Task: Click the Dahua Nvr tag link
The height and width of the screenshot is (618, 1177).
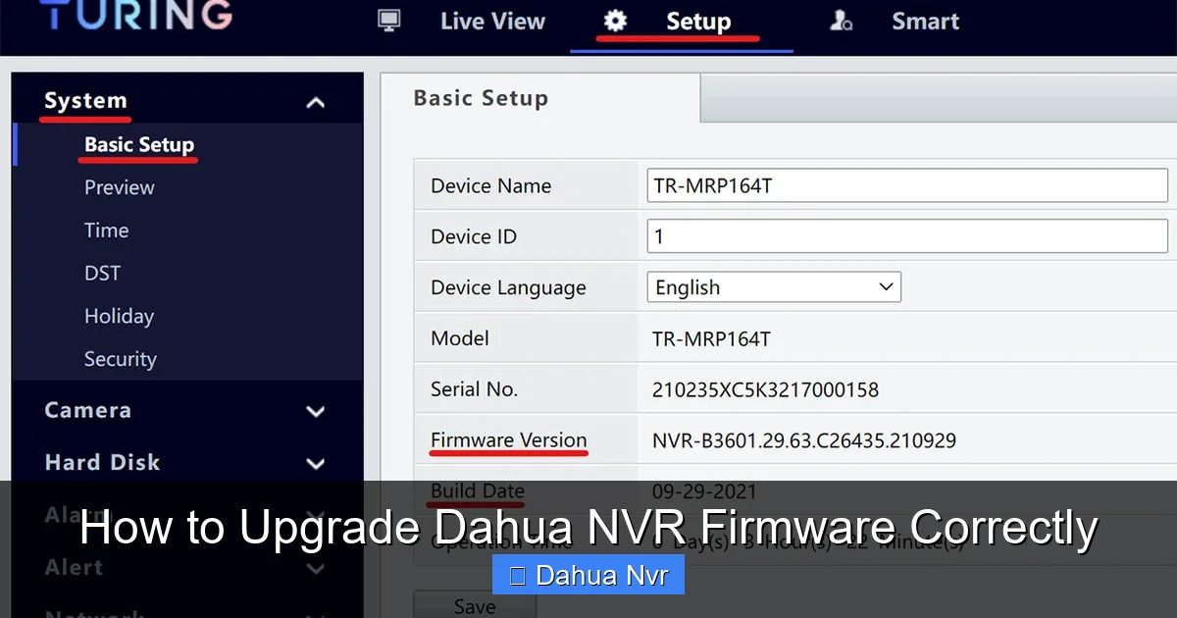Action: pyautogui.click(x=588, y=575)
